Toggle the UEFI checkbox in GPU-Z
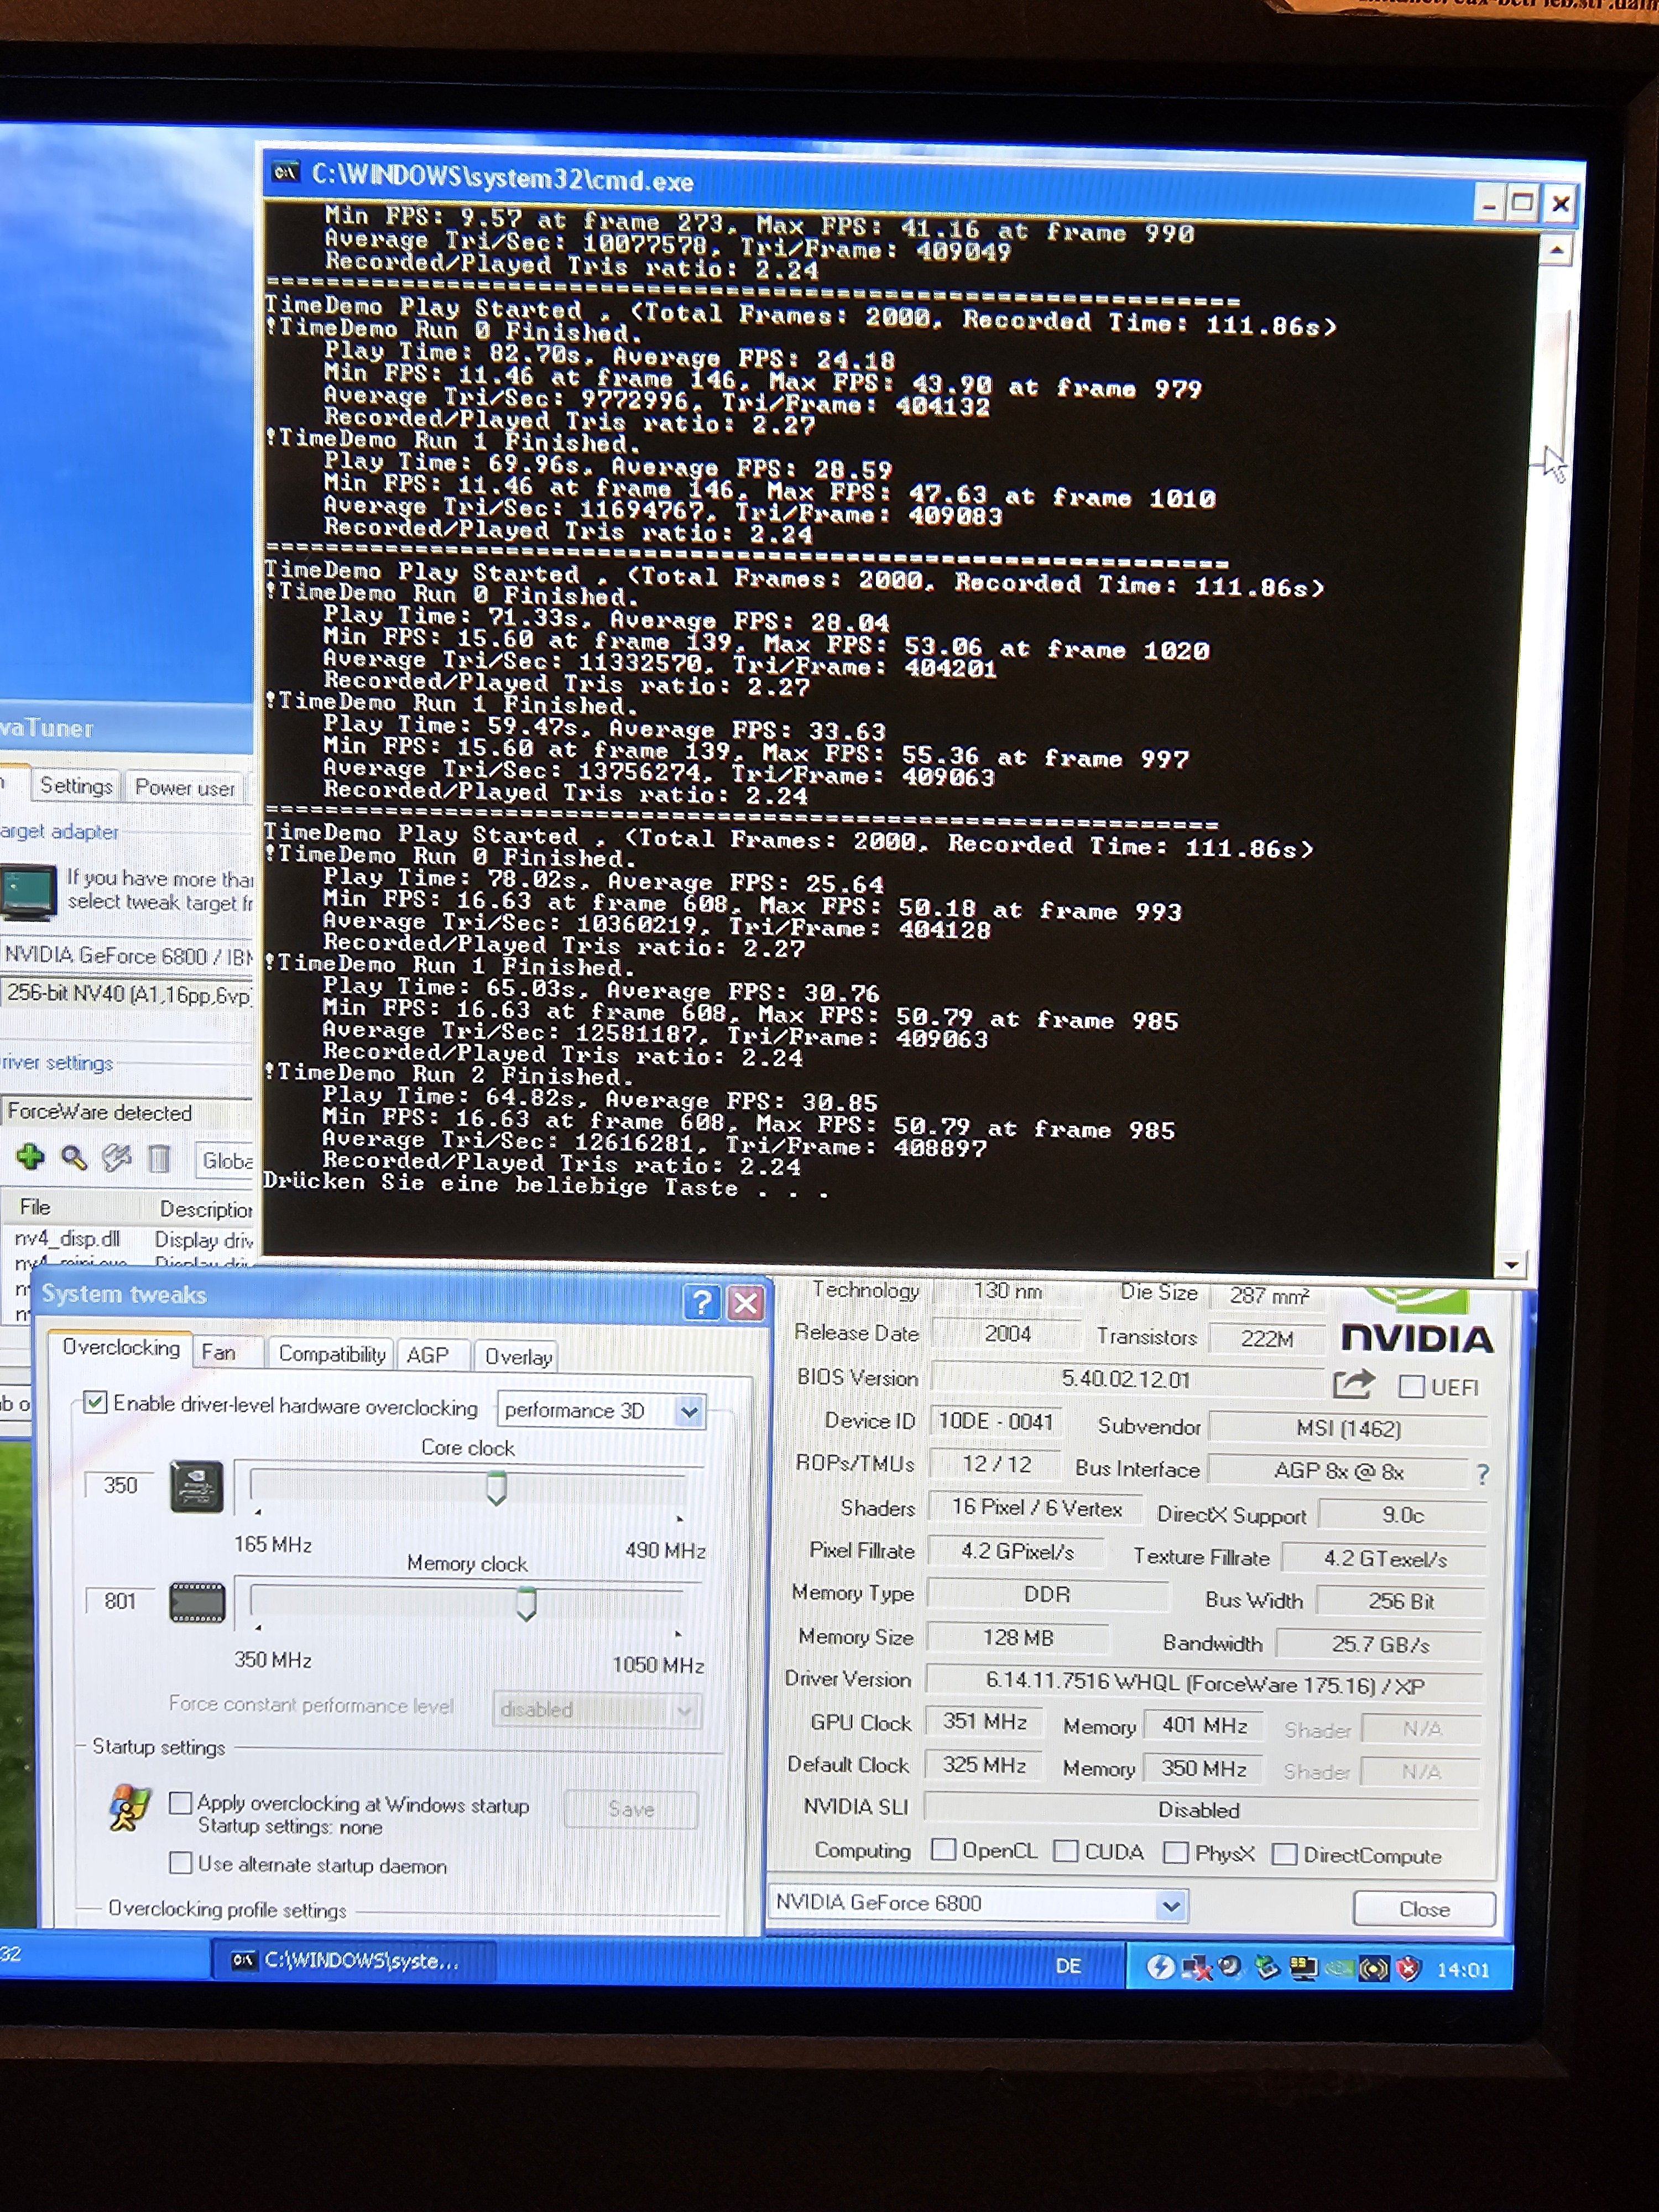 pyautogui.click(x=1411, y=1386)
